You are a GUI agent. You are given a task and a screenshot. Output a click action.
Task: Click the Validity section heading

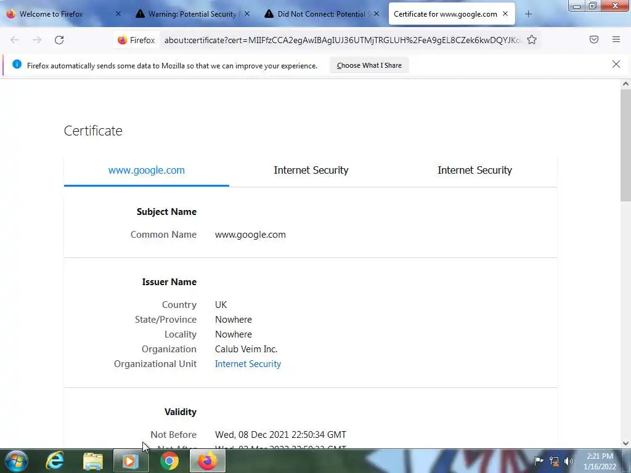tap(181, 411)
